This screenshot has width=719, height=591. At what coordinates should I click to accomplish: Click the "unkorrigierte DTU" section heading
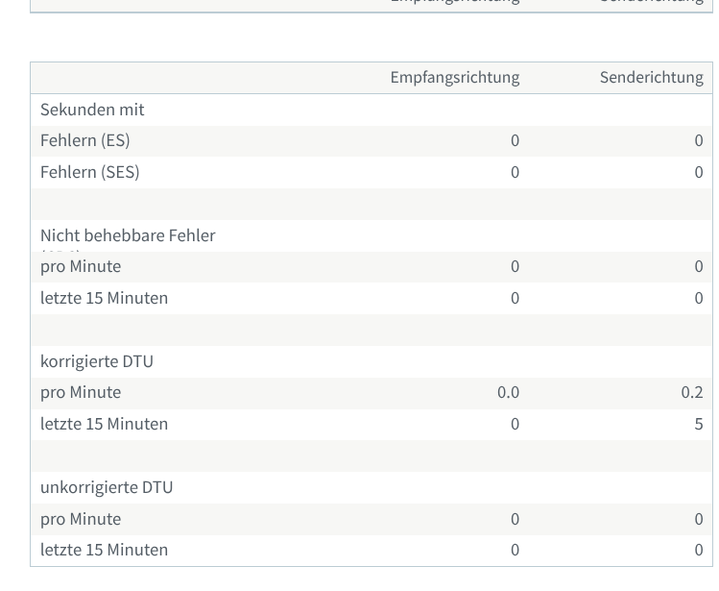pyautogui.click(x=107, y=487)
